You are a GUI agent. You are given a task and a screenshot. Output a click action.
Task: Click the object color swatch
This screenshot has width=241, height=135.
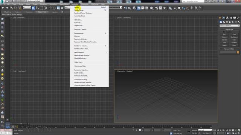click(x=238, y=52)
